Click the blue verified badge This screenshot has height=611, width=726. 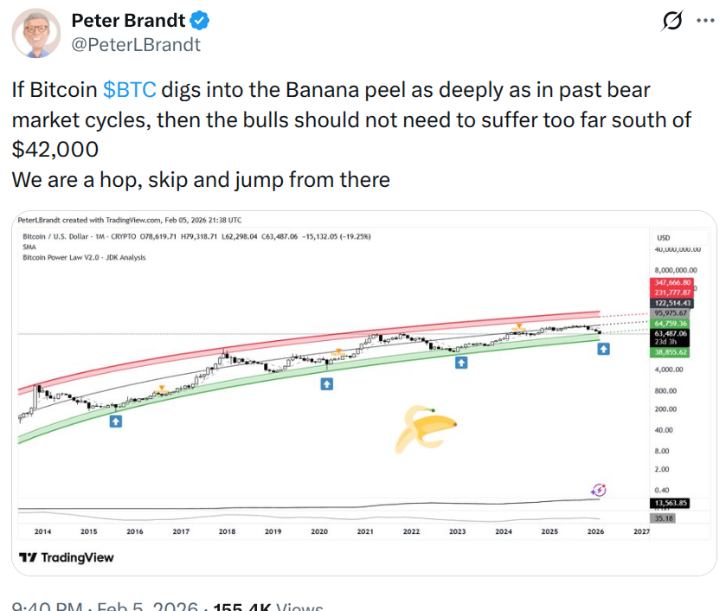tap(200, 20)
